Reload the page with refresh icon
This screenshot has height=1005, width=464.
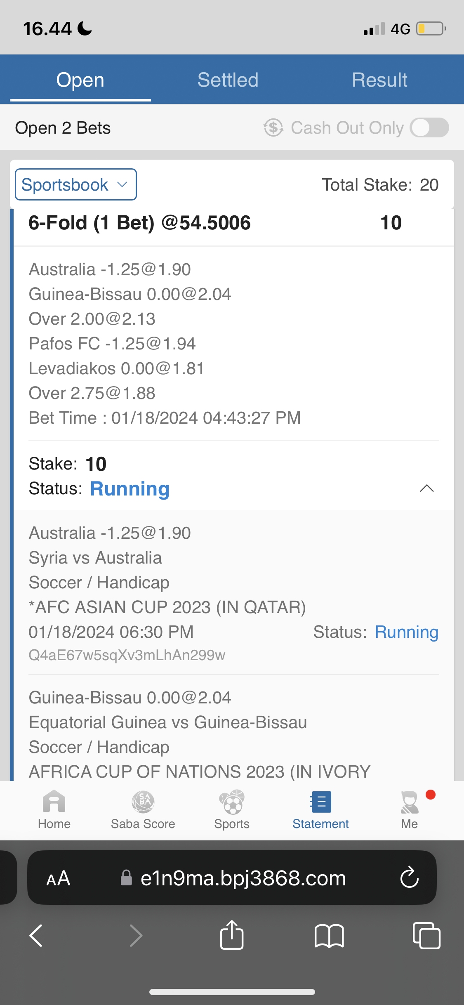click(409, 878)
